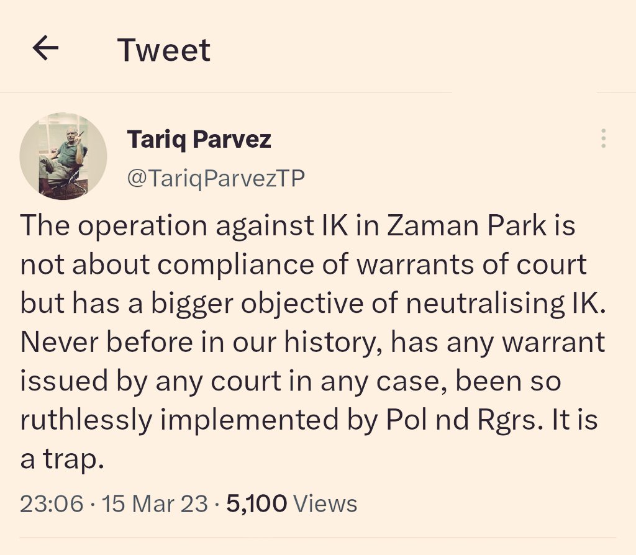Tap the line about neutralising IK
This screenshot has height=555, width=636.
[x=313, y=304]
